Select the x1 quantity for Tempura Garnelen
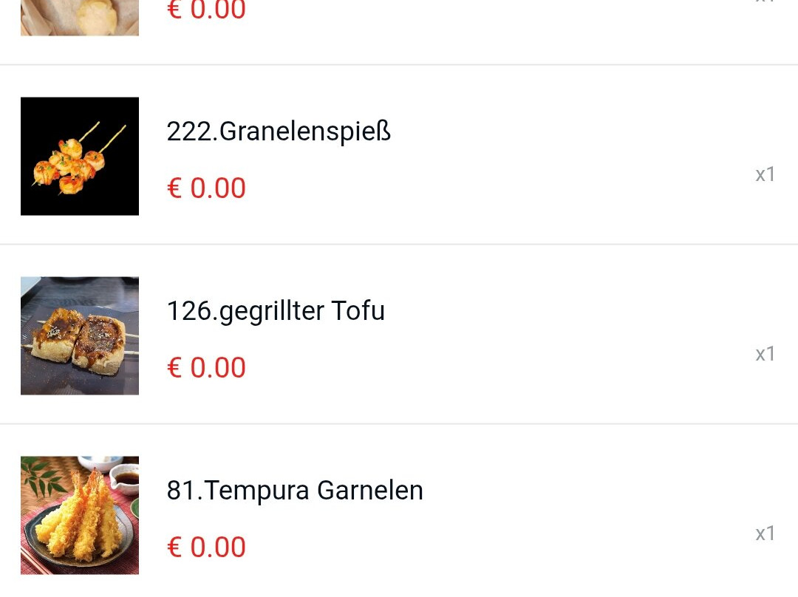798x597 pixels. pos(765,533)
